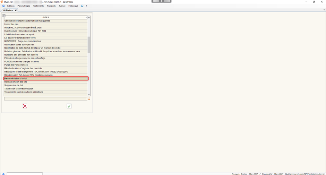
Task: Click the orange up/down arrows beside search field
Action: pyautogui.click(x=89, y=99)
